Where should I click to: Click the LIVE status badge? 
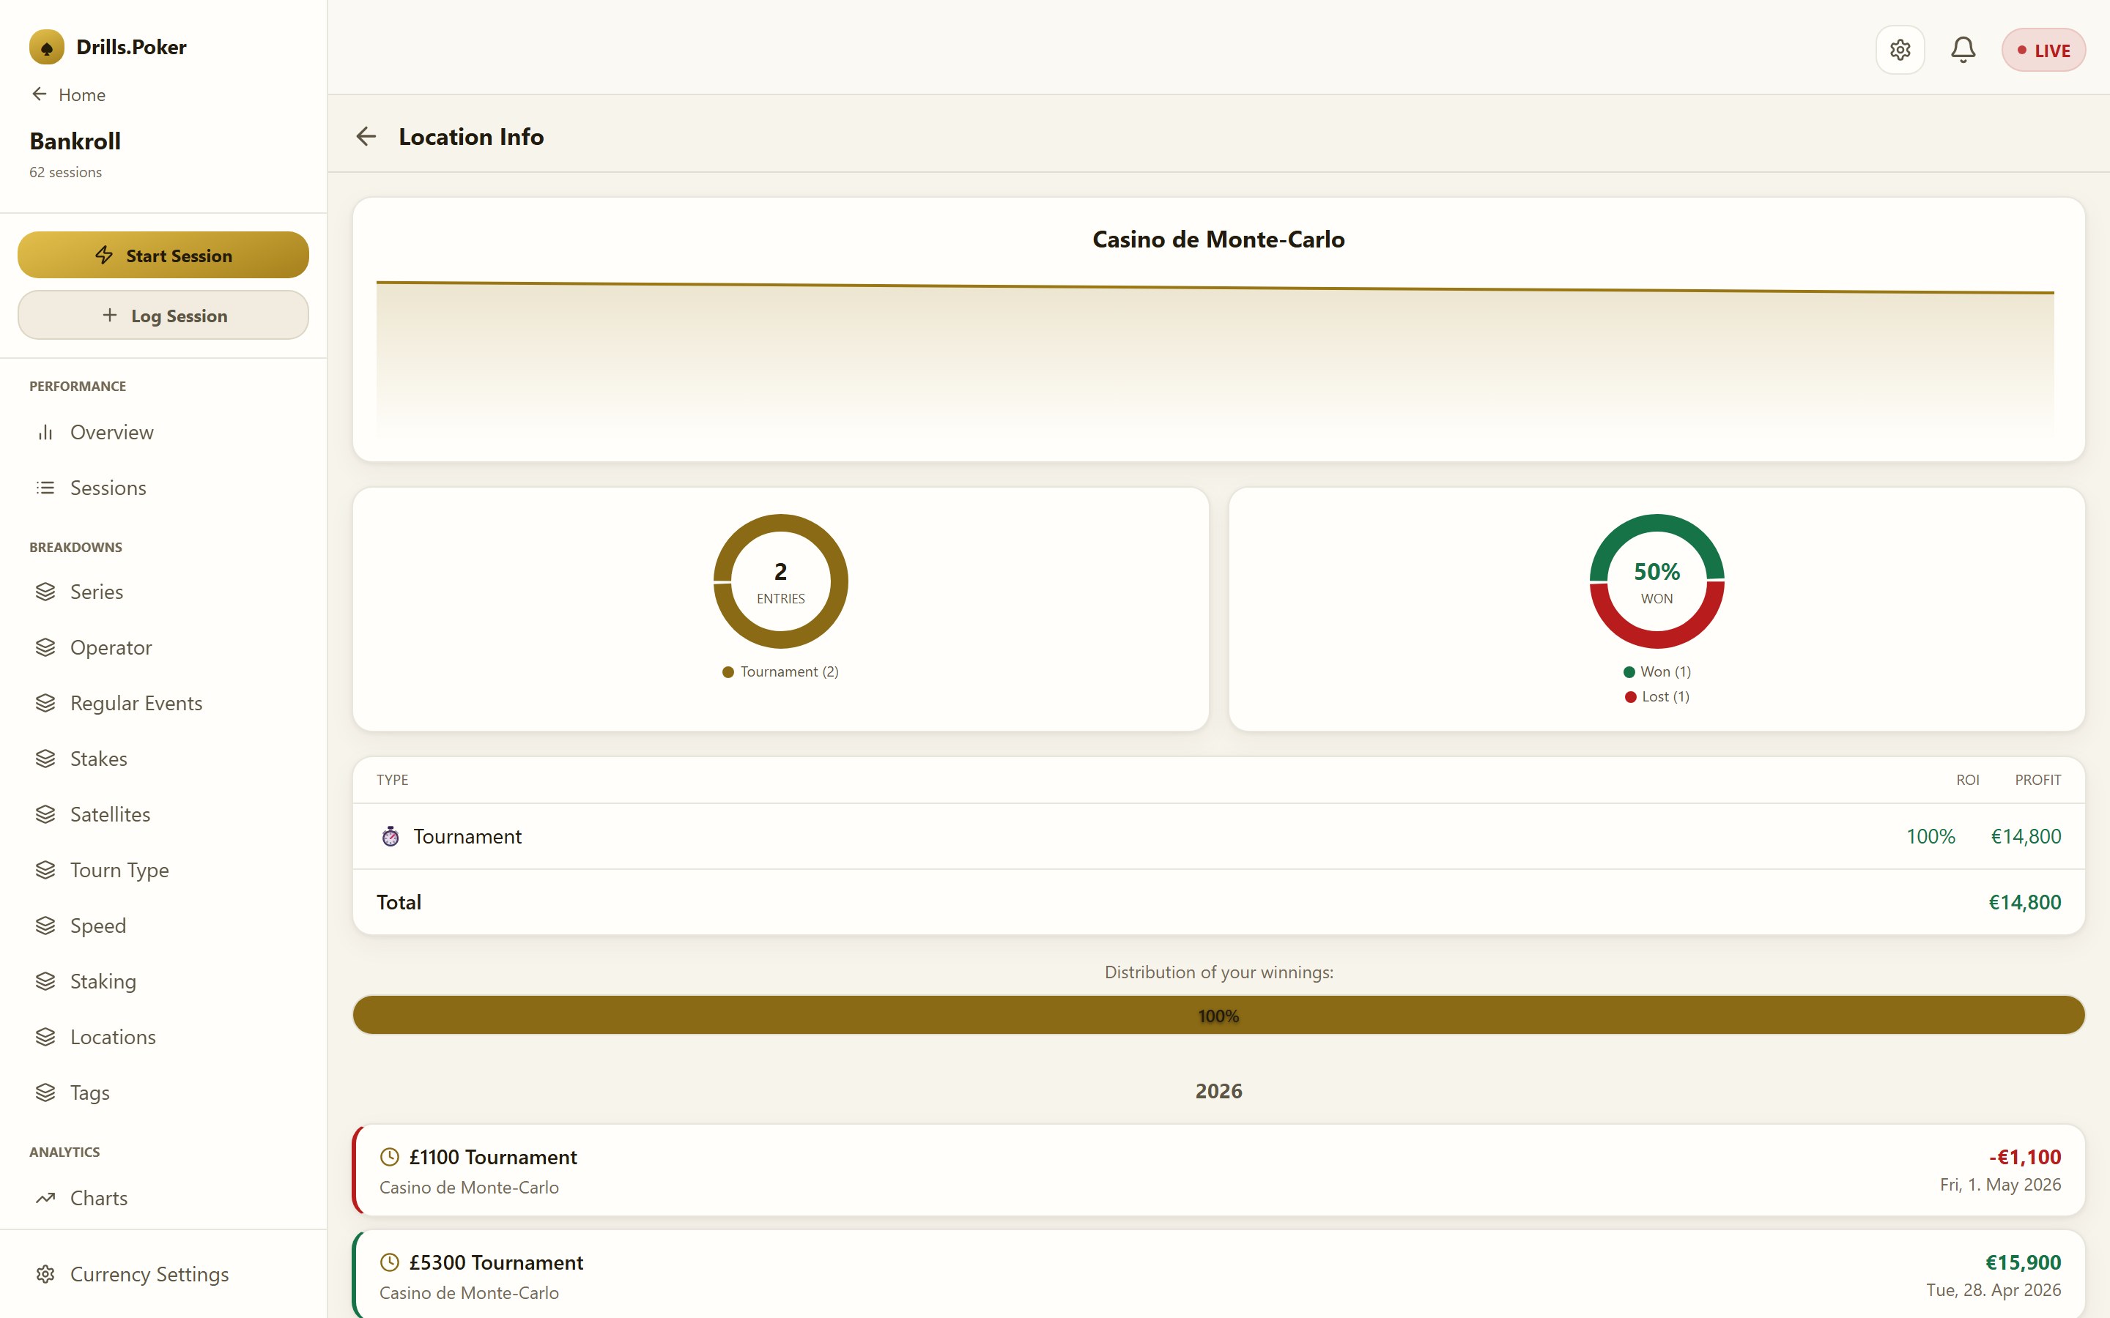coord(2043,51)
